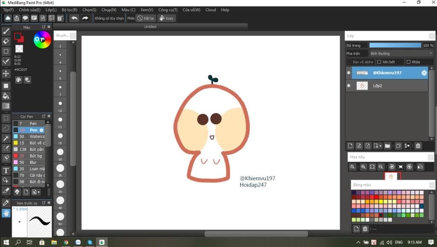
Task: Open the Lớp(L) menu
Action: (x=51, y=10)
